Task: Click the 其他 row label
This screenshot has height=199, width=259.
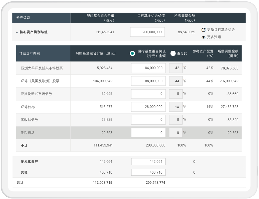Action: pos(24,172)
